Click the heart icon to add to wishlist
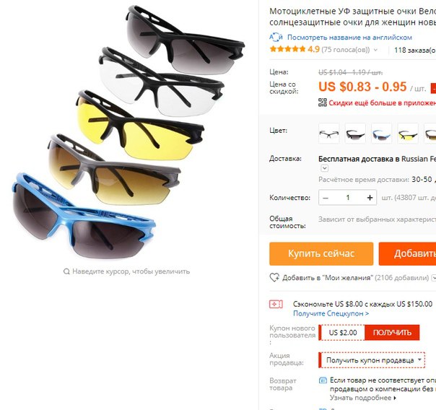The height and width of the screenshot is (410, 436). (274, 277)
